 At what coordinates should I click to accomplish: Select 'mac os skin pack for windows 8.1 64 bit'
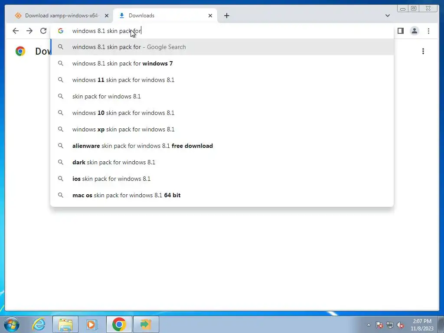[x=222, y=195]
